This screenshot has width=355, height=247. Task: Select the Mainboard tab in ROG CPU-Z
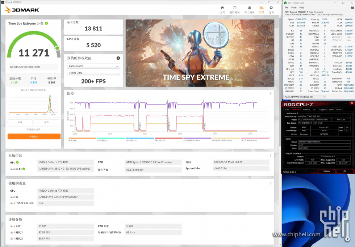296,110
